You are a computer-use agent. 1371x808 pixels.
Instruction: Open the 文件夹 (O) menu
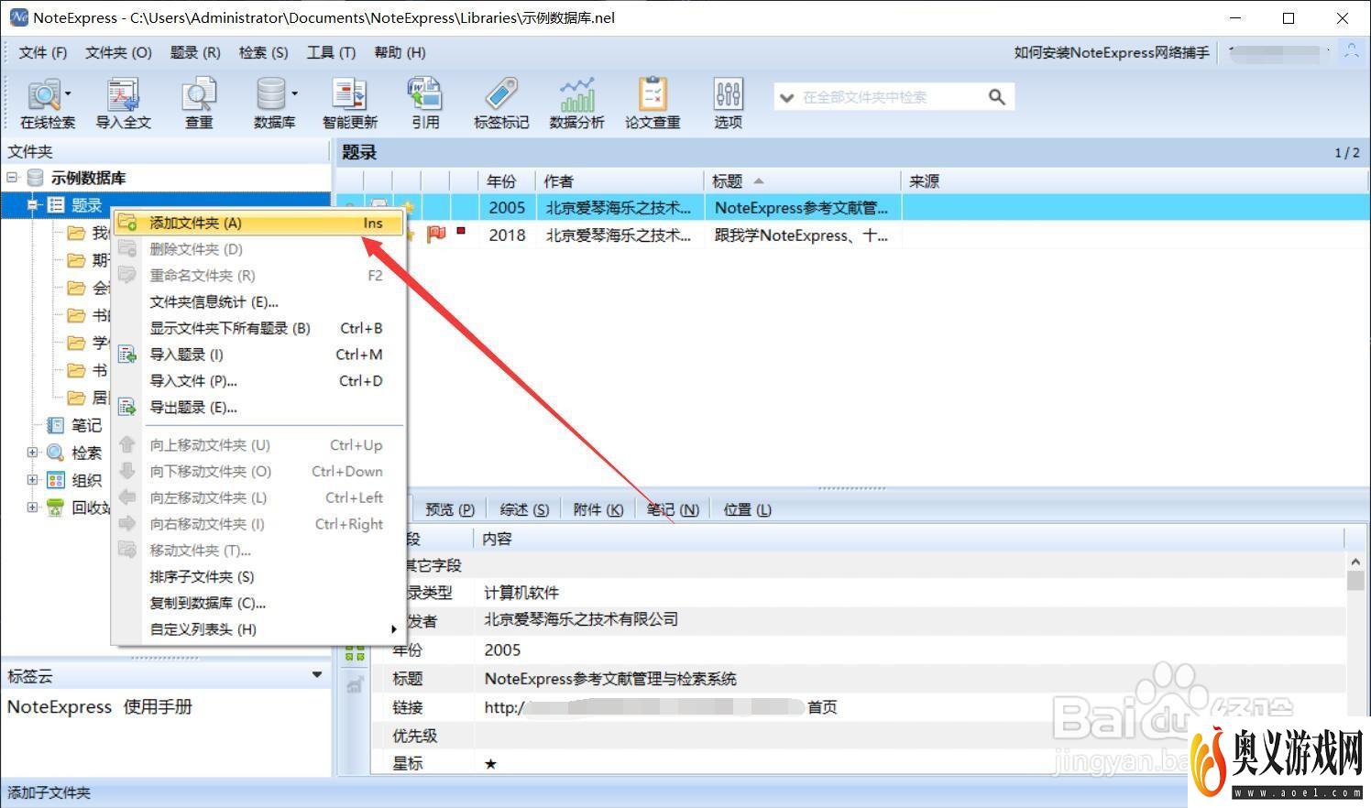tap(118, 52)
